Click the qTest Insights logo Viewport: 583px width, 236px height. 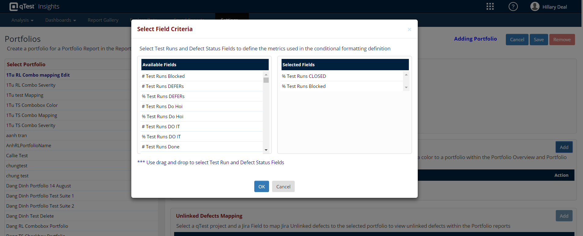click(x=34, y=6)
